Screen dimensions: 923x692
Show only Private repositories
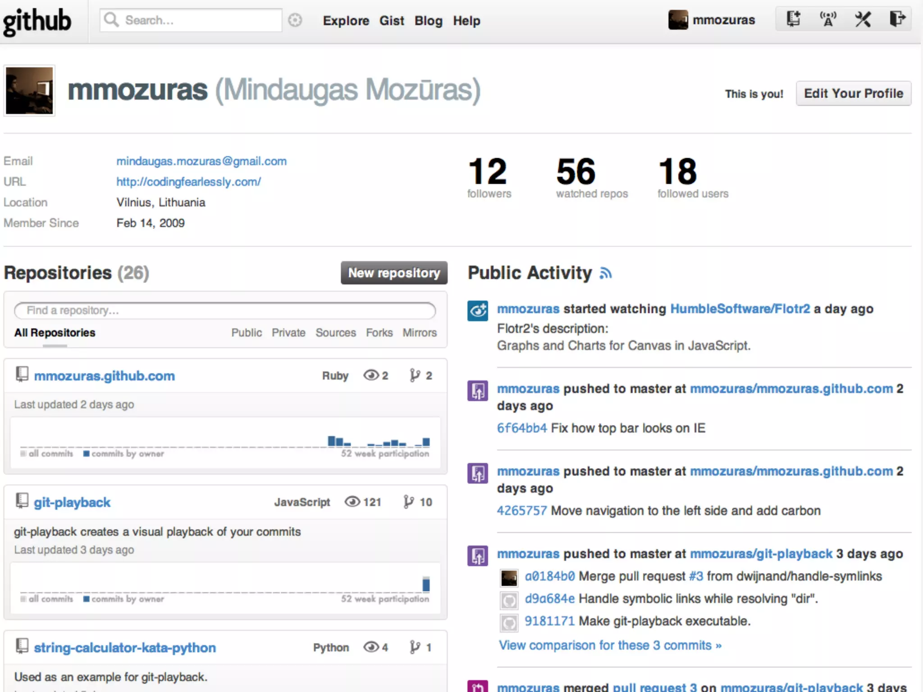(288, 332)
